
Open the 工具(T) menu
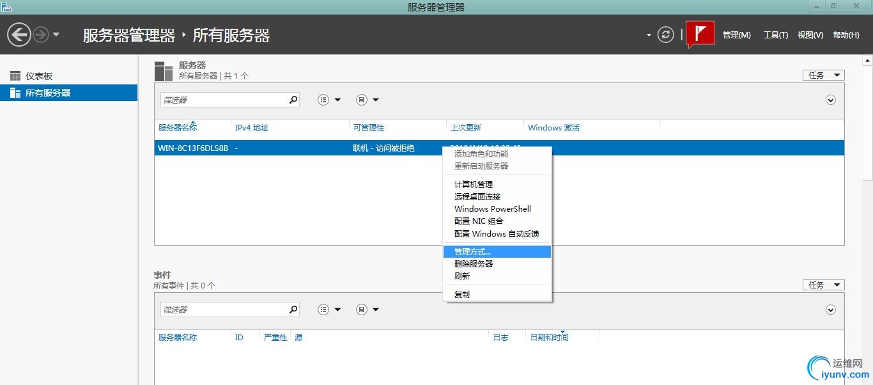tap(775, 35)
